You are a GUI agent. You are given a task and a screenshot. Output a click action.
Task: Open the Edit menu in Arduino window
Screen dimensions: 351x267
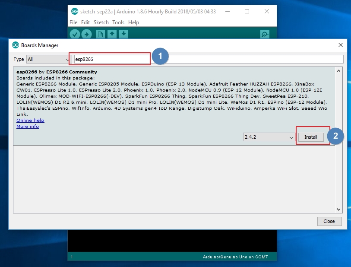click(85, 22)
